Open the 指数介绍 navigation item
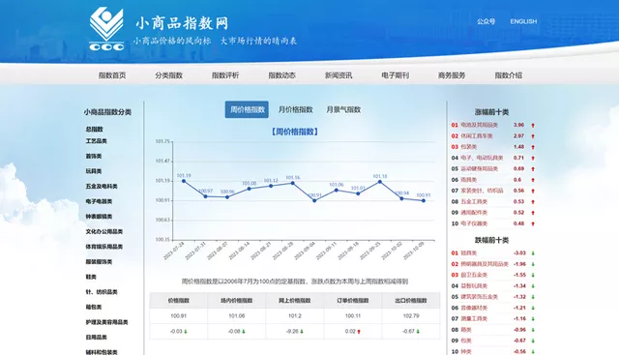 pos(509,75)
